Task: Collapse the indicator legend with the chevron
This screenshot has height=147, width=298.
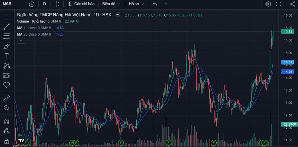Action: tap(21, 41)
